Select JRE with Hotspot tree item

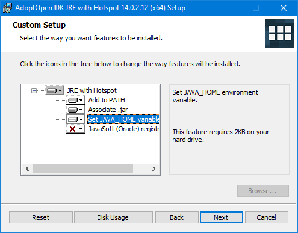click(92, 90)
